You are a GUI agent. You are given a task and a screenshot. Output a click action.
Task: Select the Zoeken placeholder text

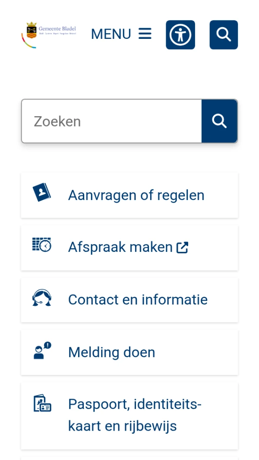tap(57, 121)
